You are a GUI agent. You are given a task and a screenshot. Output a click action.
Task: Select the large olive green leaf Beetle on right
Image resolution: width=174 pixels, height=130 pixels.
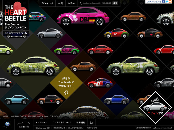point(133,66)
